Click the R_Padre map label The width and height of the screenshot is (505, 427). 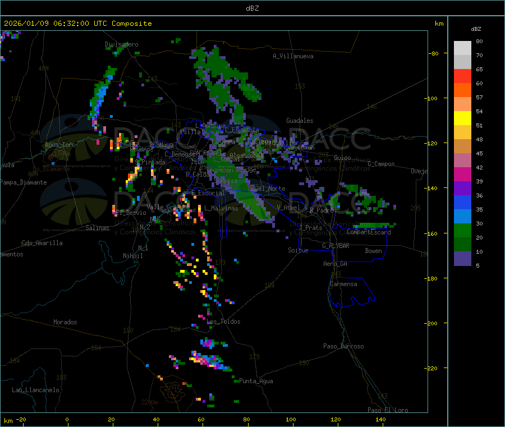322,210
